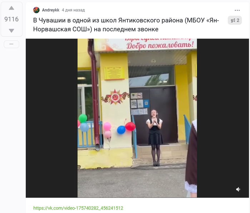
Task: Open the Andreykk username profile link
Action: 51,10
